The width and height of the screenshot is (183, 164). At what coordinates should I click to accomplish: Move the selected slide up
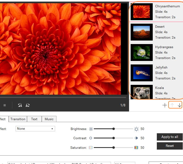(x=172, y=105)
